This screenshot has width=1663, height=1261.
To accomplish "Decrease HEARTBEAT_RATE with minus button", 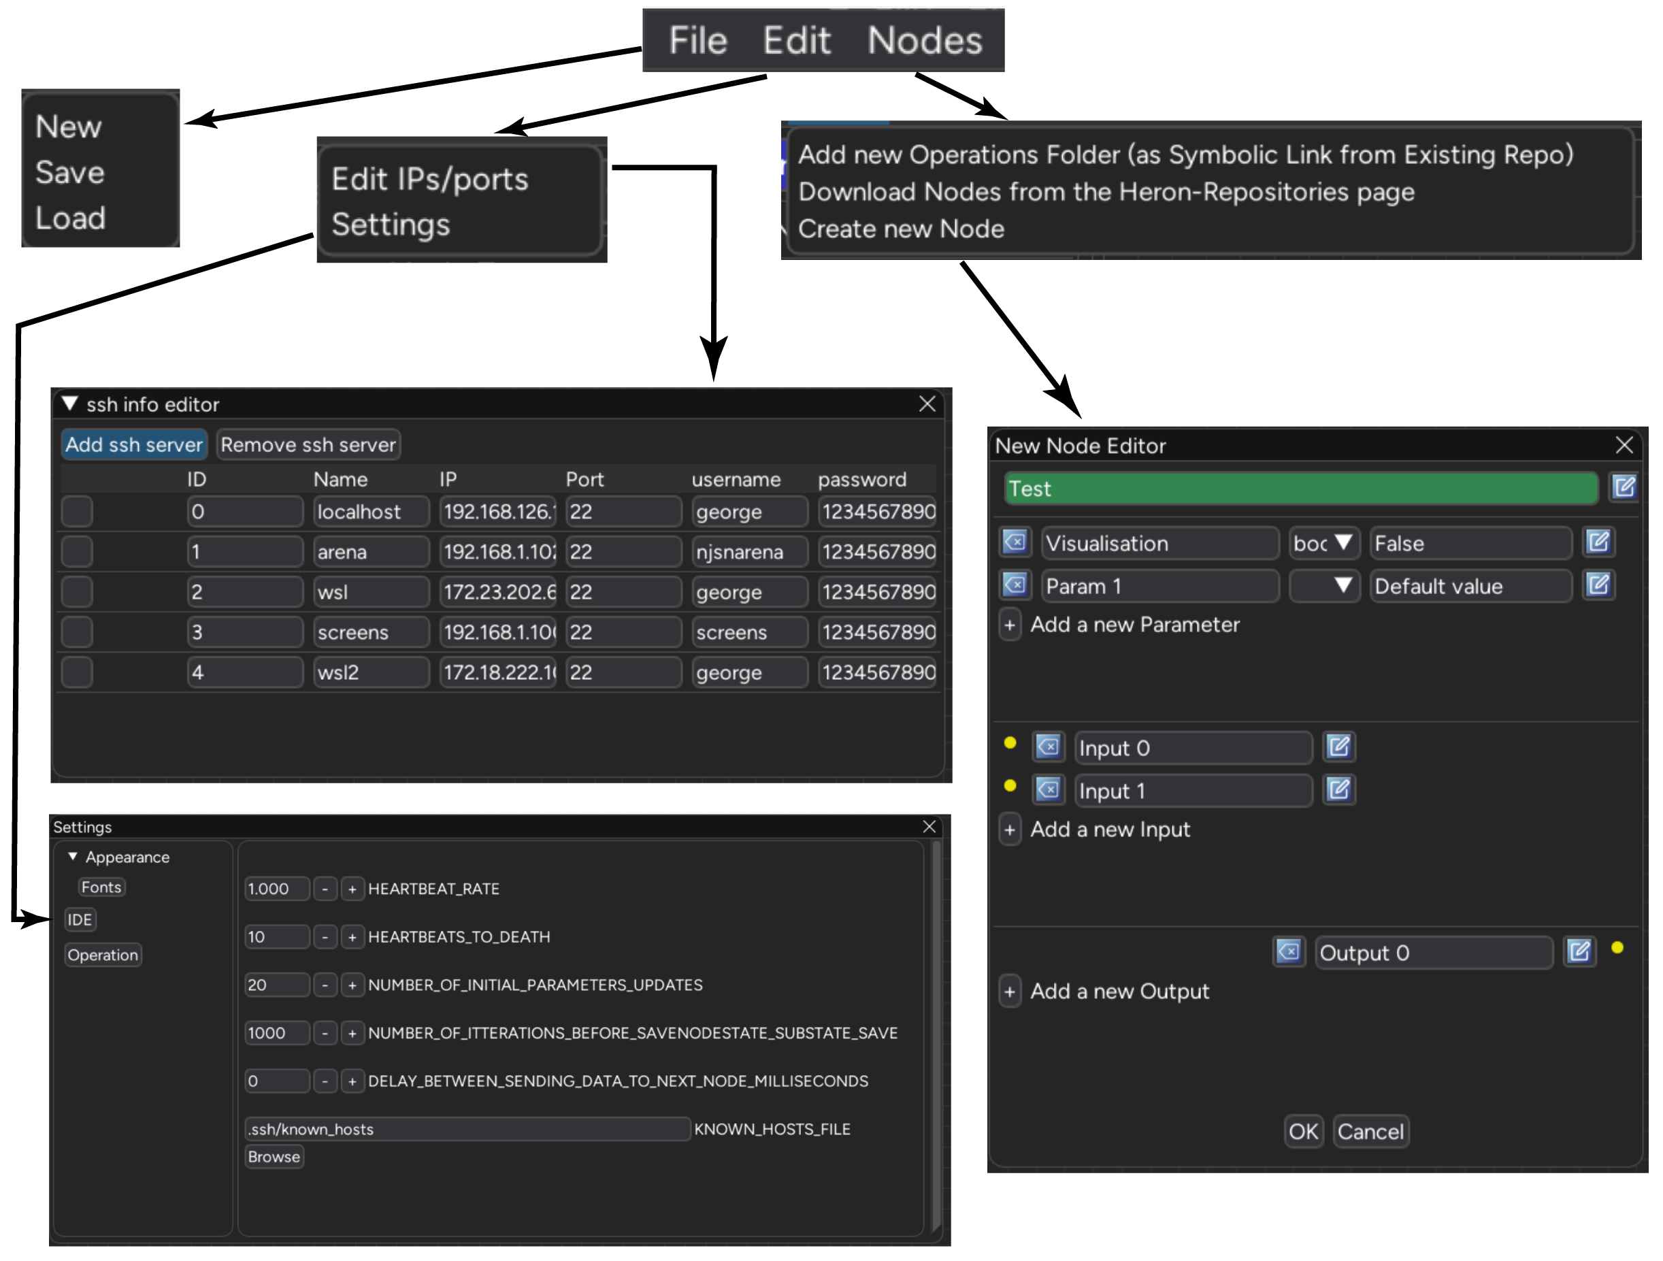I will click(x=325, y=889).
